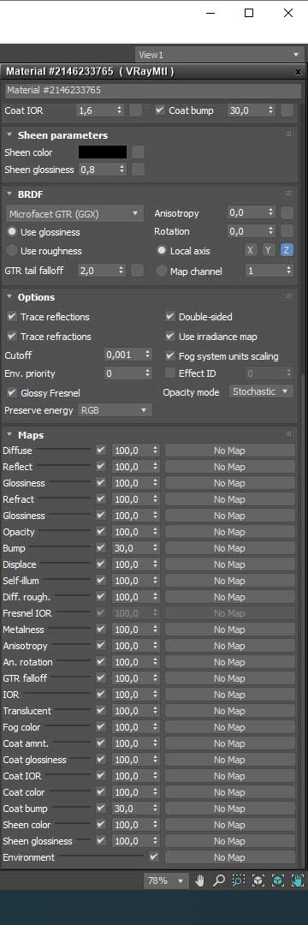Collapse the BRDF rollout header
The image size is (308, 925).
[9, 194]
